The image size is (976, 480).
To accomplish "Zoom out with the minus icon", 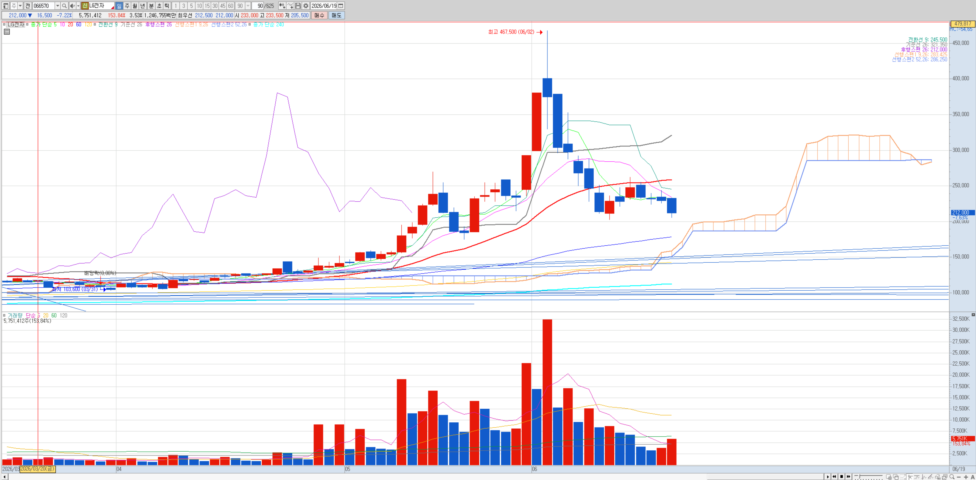I will pyautogui.click(x=959, y=477).
